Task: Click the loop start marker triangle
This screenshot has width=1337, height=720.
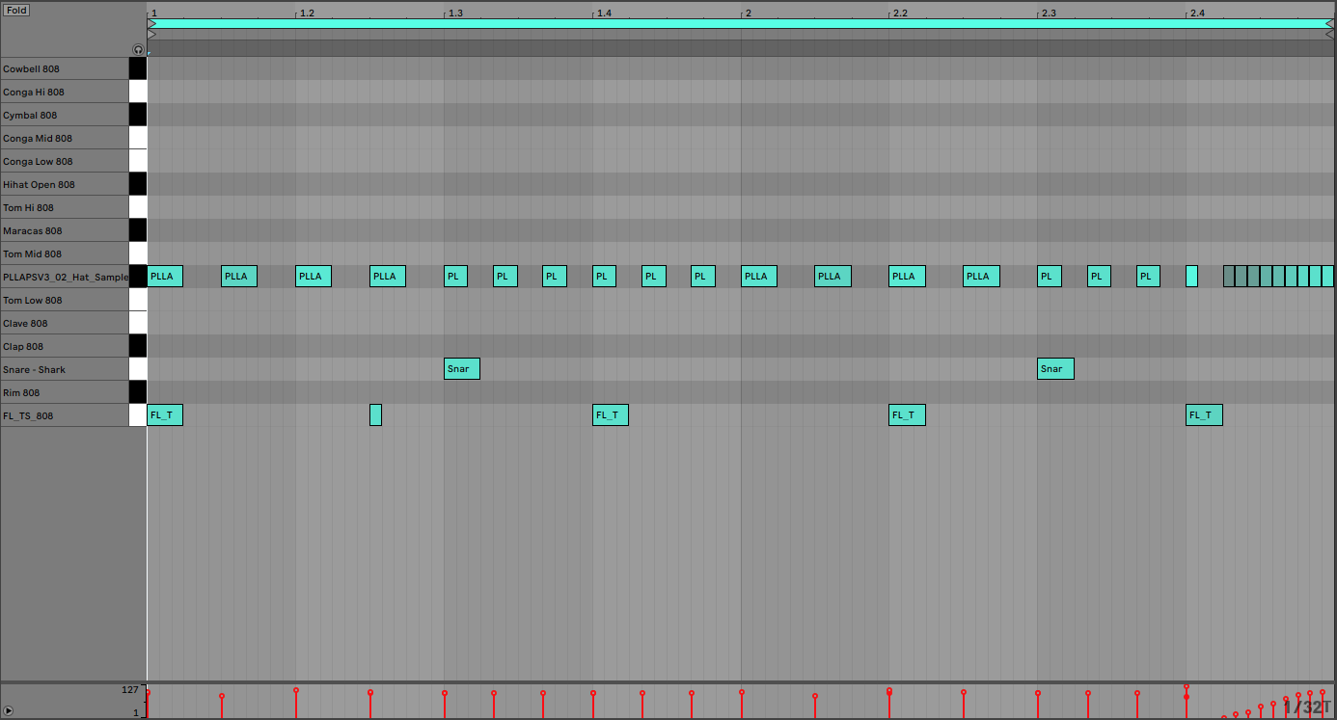Action: (x=151, y=23)
